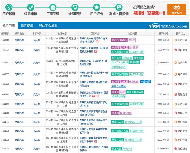Switch to the 投诉列表 tab

click(9, 26)
